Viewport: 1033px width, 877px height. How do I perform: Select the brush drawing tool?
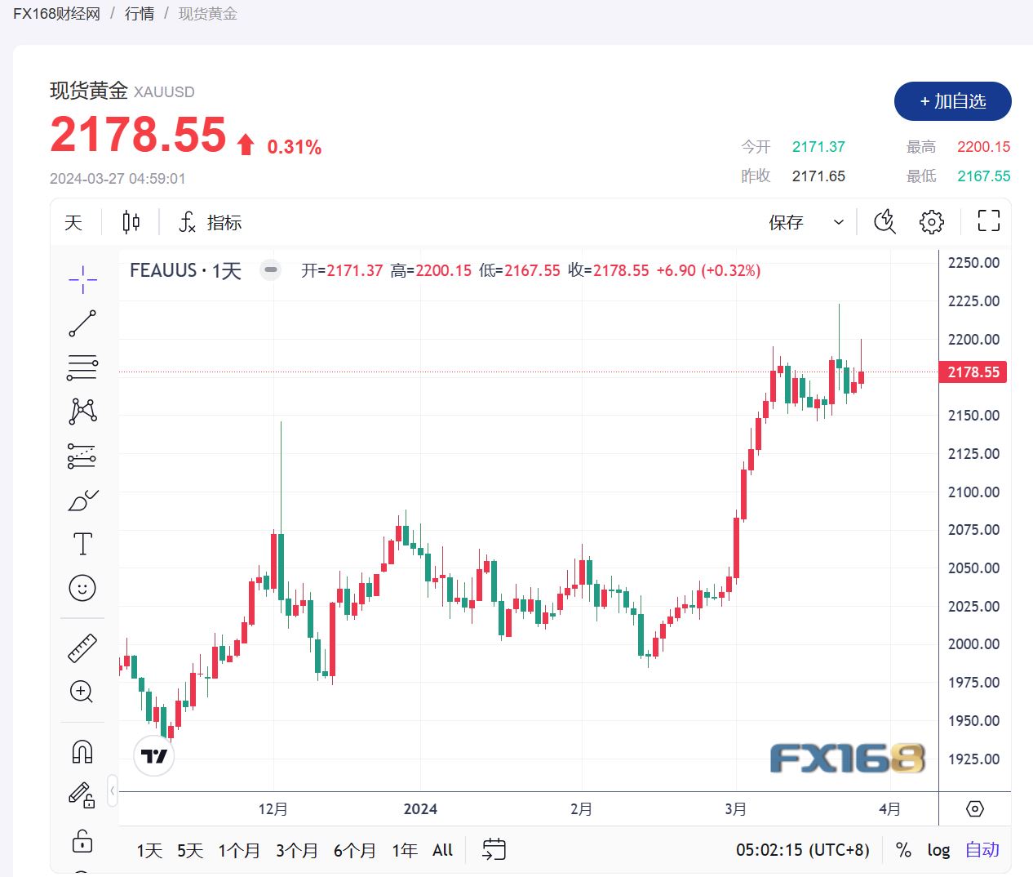pyautogui.click(x=82, y=501)
